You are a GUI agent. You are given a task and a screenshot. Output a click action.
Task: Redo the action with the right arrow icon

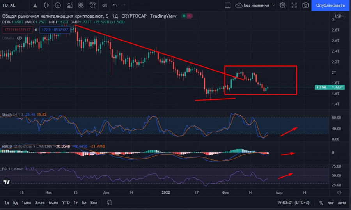(x=123, y=5)
